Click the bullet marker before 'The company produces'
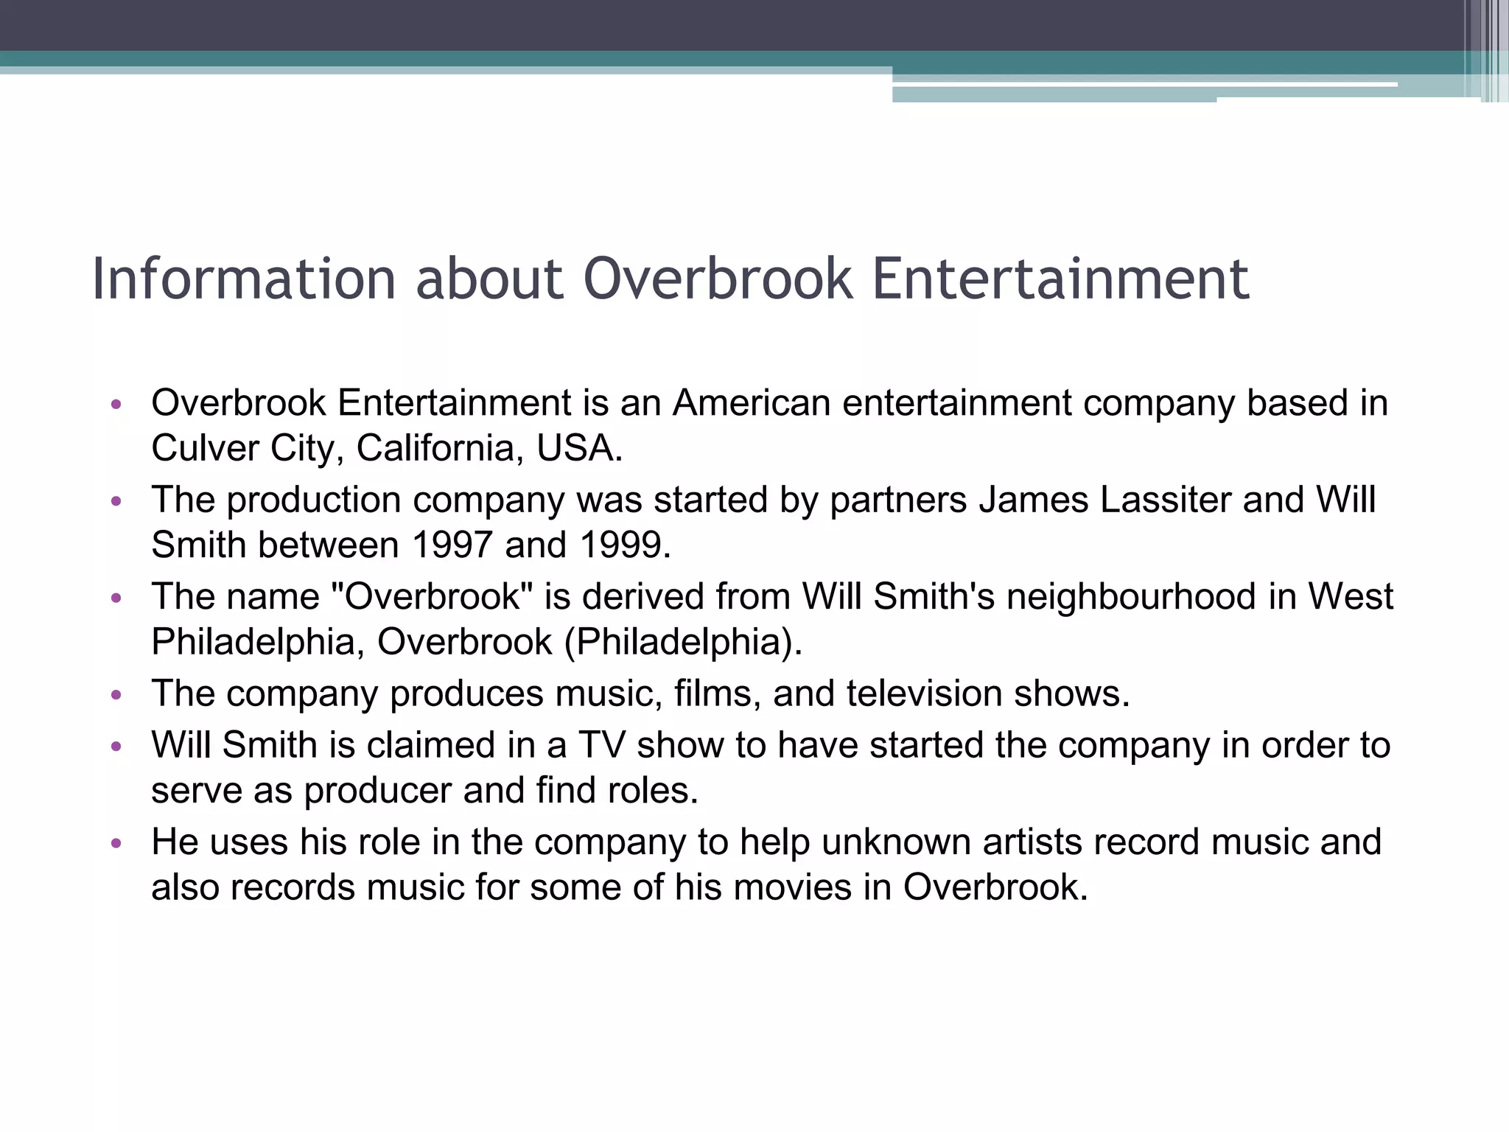The image size is (1509, 1132). pyautogui.click(x=115, y=695)
